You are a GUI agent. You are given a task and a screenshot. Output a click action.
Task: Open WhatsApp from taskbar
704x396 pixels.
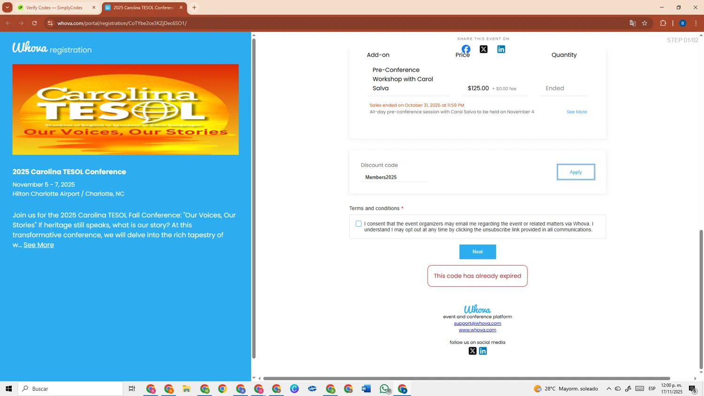384,388
